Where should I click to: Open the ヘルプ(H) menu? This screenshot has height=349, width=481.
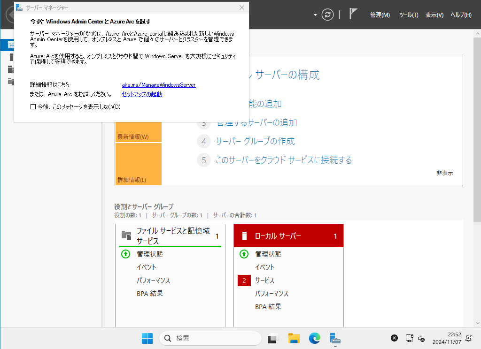(x=461, y=15)
